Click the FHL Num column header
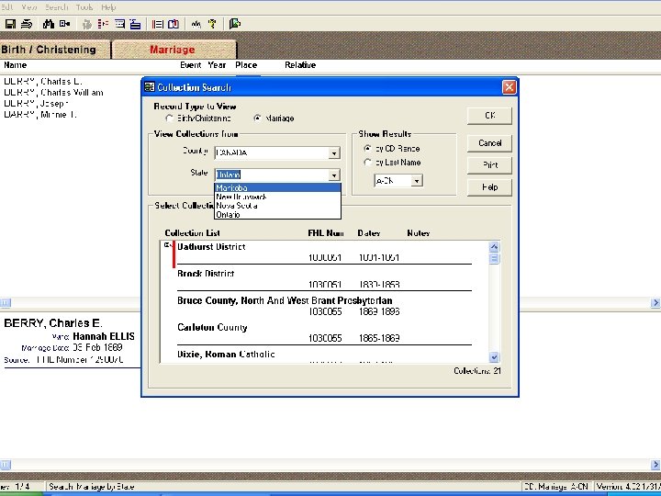661x496 pixels. click(325, 233)
